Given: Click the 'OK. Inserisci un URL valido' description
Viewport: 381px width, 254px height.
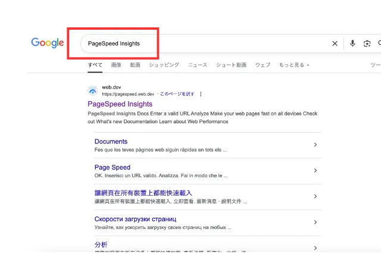Looking at the screenshot, I should pyautogui.click(x=161, y=175).
